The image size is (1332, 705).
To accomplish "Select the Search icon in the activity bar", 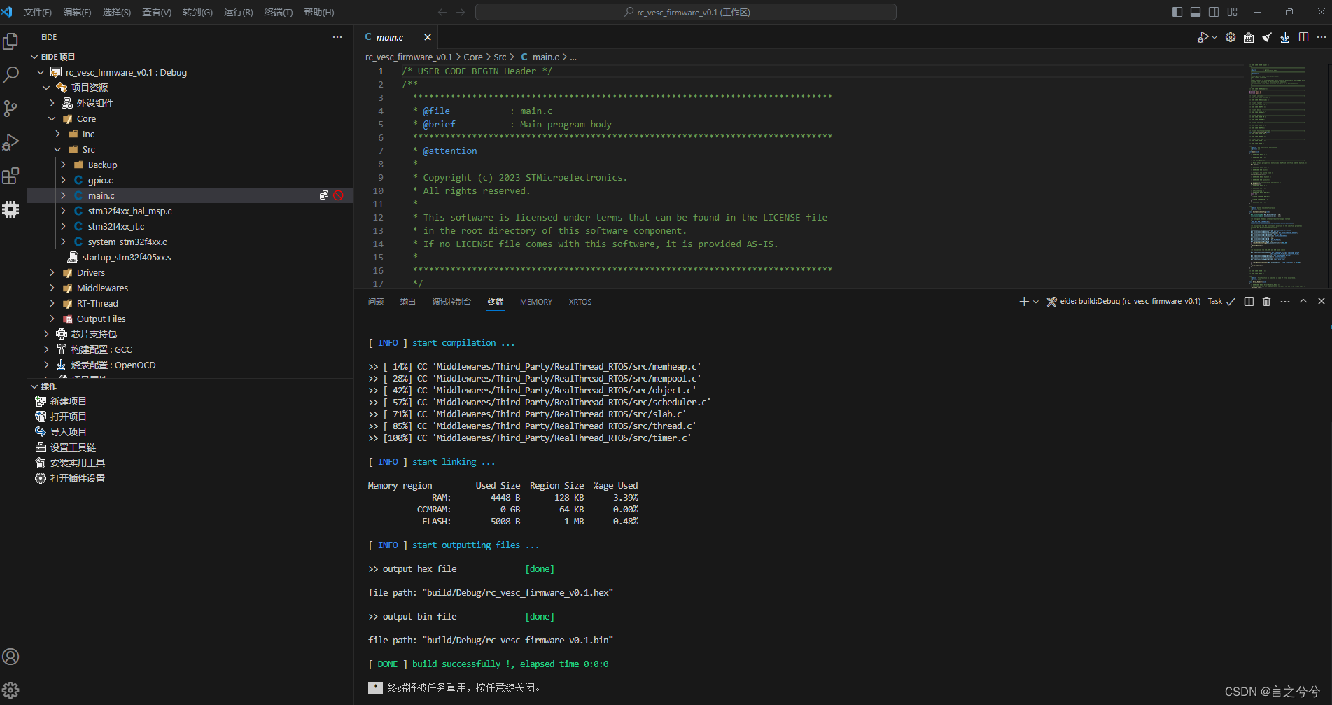I will 10,74.
